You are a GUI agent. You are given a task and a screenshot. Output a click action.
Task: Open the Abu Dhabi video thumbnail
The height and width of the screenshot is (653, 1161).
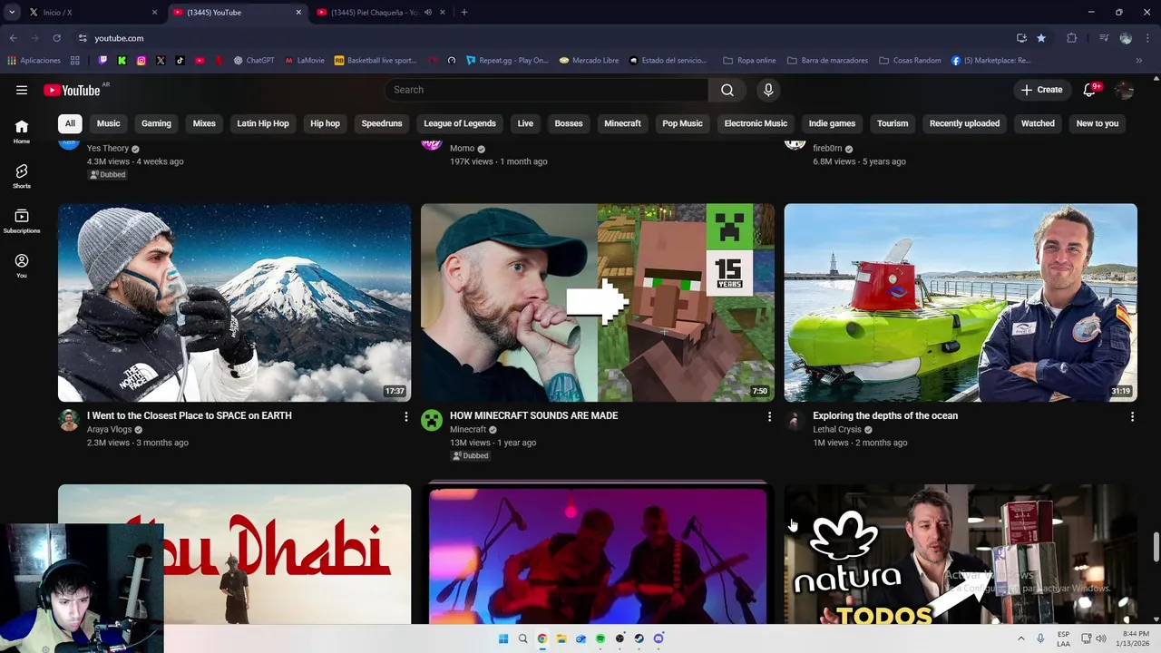coord(235,554)
